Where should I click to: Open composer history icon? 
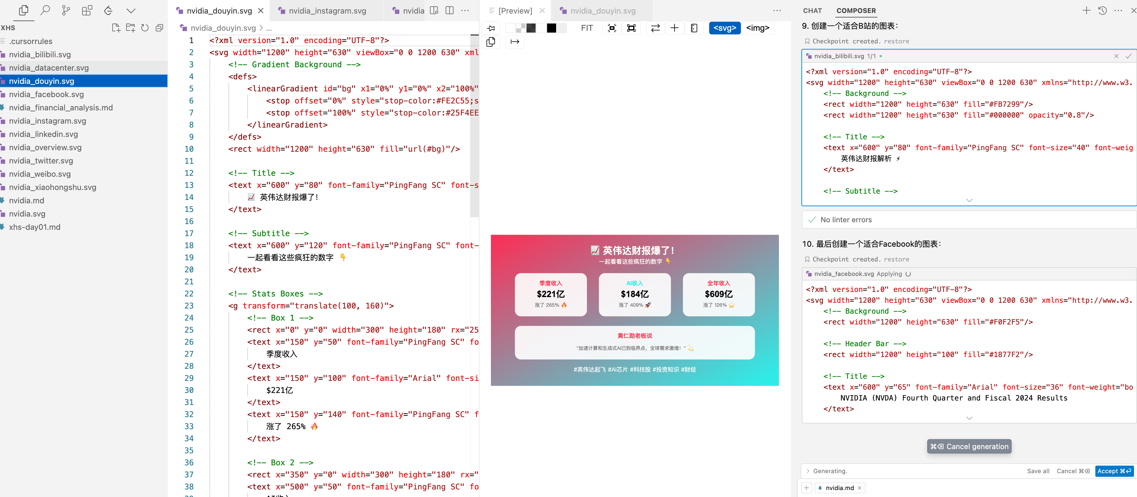click(x=1102, y=11)
